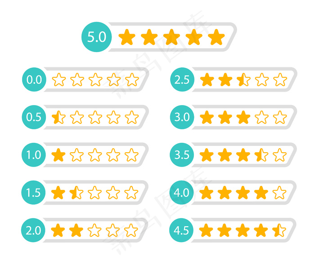Click the teal 5.0 rating badge
Screen dimensions: 315x264
(96, 37)
